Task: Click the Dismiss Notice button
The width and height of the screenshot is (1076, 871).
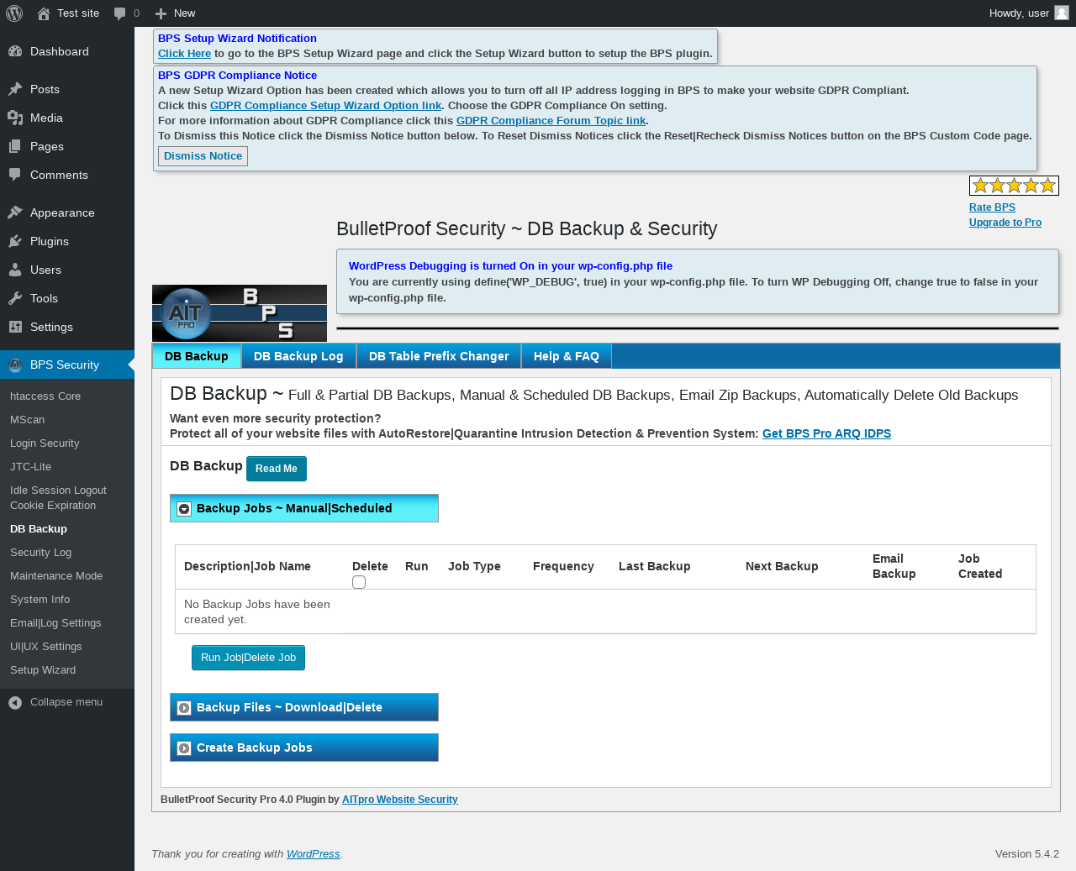Action: (203, 156)
